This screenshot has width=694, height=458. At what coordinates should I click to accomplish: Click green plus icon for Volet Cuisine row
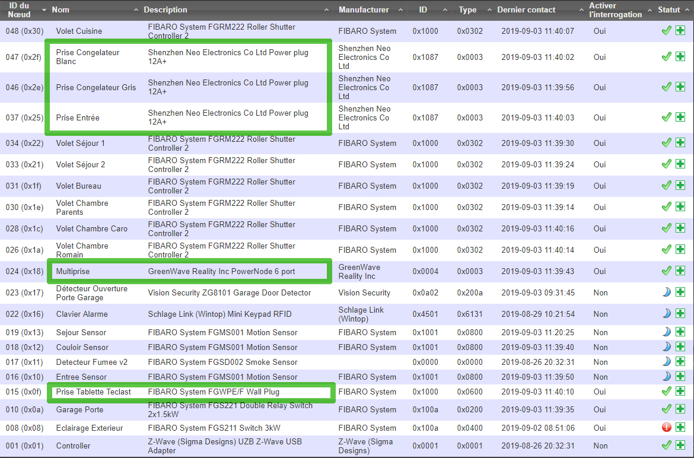click(x=680, y=31)
